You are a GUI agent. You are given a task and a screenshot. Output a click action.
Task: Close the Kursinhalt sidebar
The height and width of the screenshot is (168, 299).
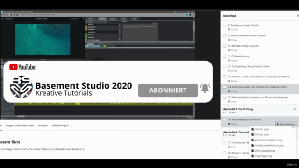point(298,16)
